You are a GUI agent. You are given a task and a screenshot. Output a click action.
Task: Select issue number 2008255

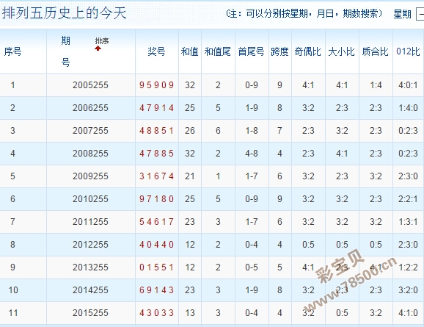[90, 154]
